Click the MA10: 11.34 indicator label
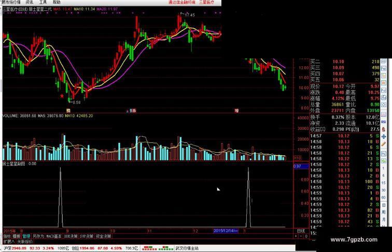Screen dimensions: 392x252 (84, 9)
